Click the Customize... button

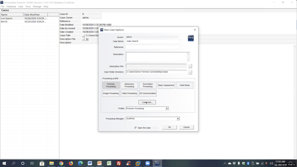(147, 102)
